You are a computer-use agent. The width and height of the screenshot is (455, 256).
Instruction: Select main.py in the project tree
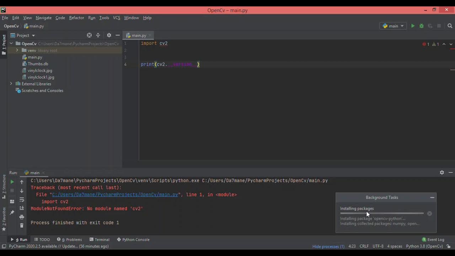(x=35, y=57)
